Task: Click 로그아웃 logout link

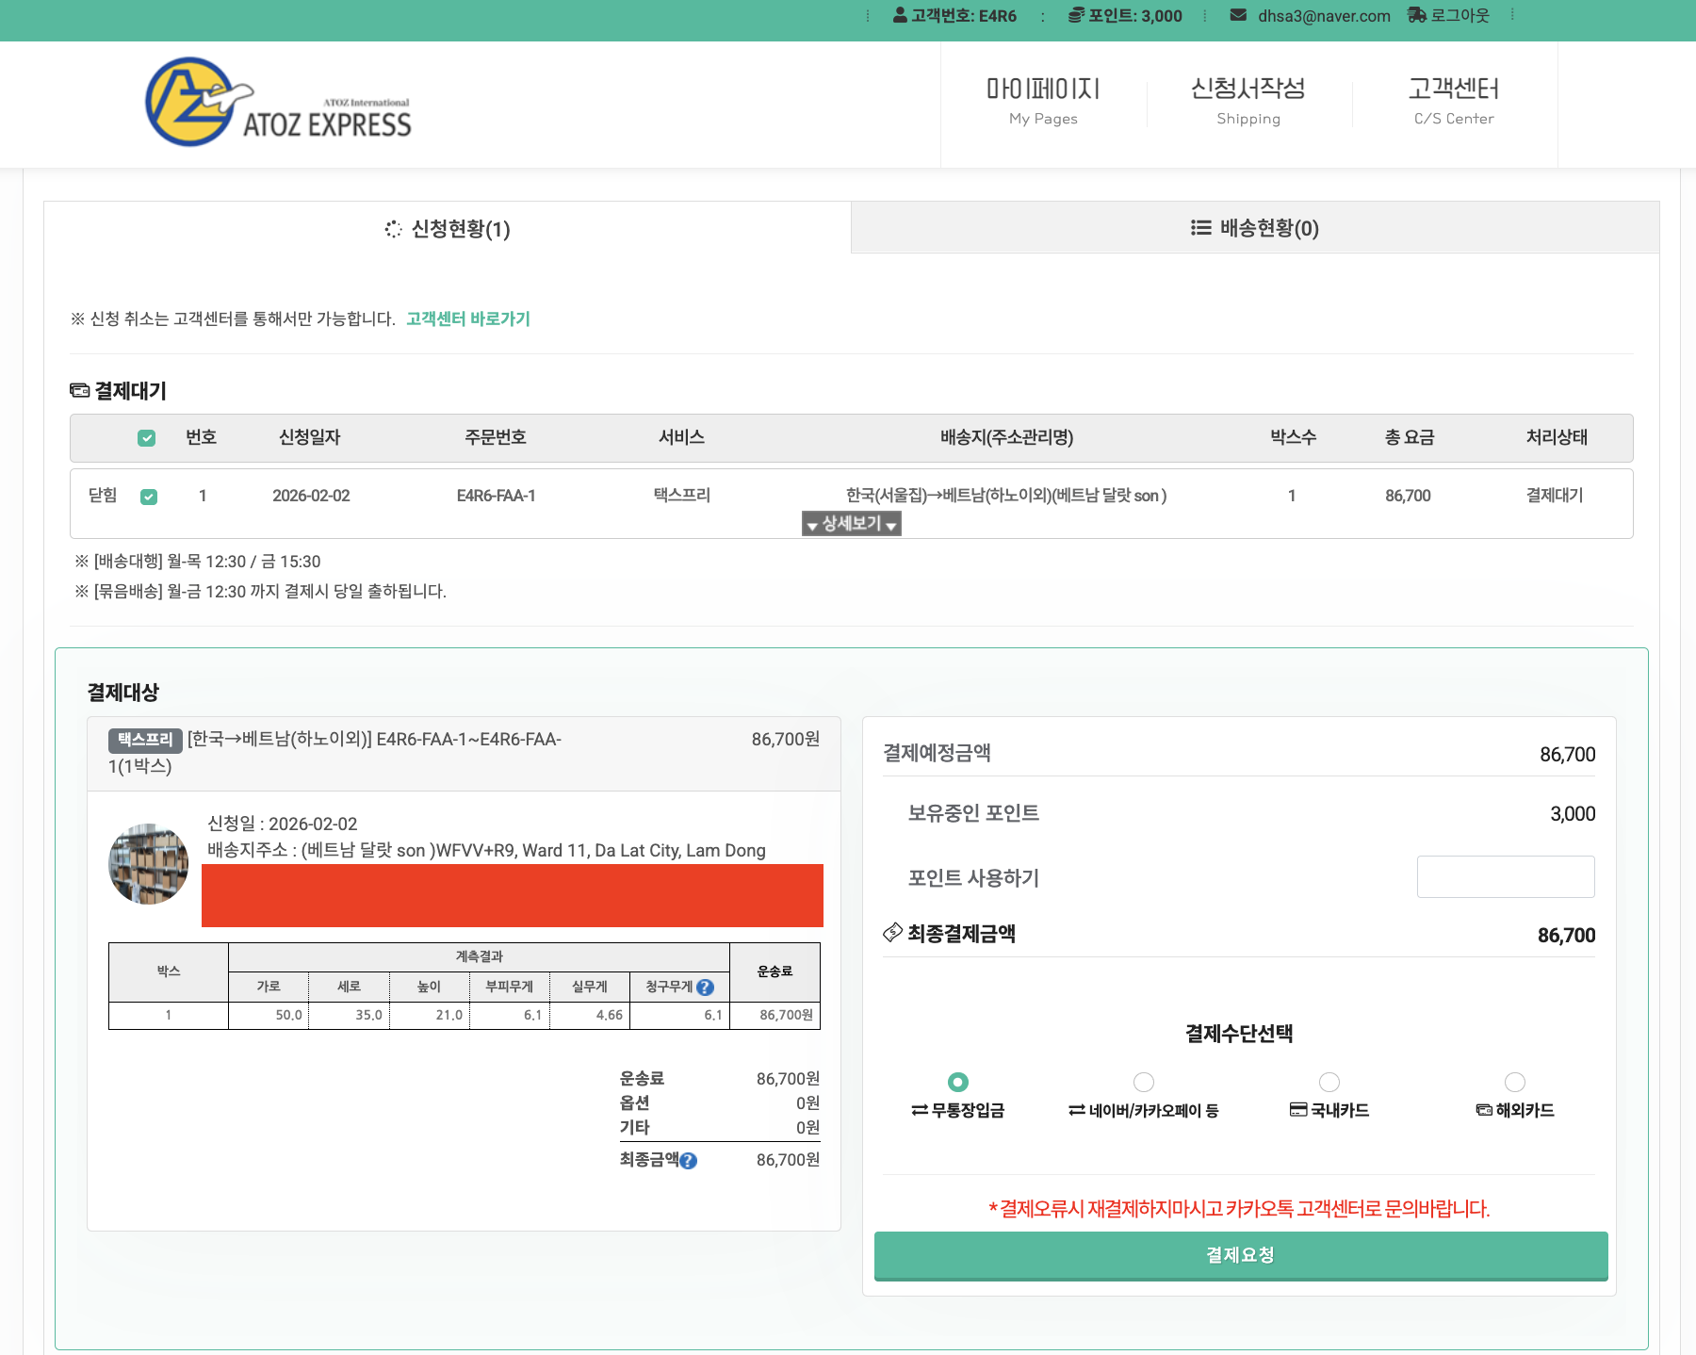Action: 1460,15
